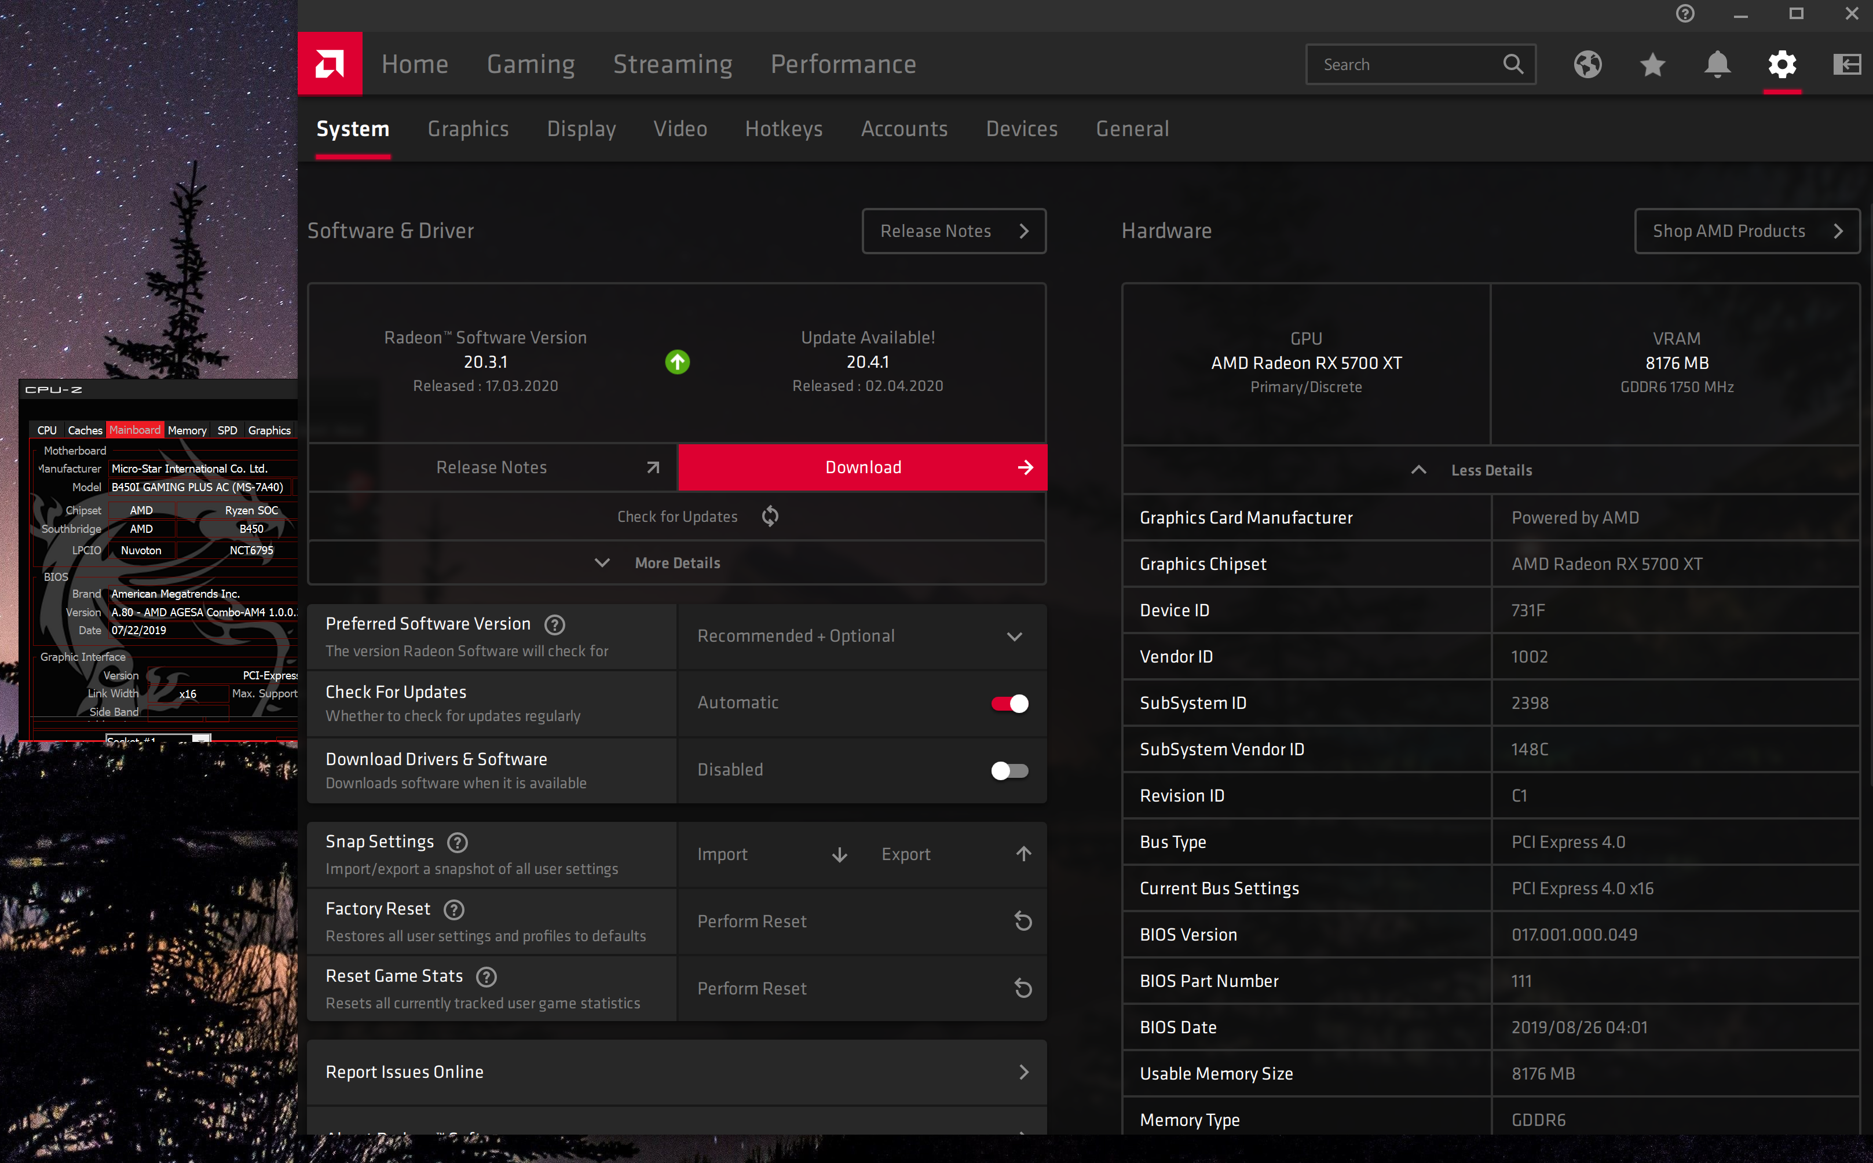1873x1163 pixels.
Task: Click the help question mark in title bar
Action: tap(1685, 14)
